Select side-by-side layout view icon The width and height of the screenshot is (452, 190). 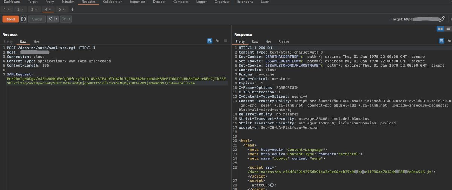pyautogui.click(x=440, y=29)
